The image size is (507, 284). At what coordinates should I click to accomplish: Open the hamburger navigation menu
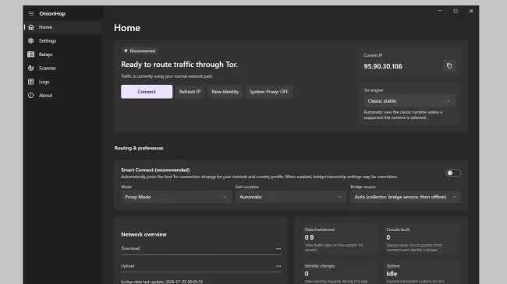pos(31,13)
